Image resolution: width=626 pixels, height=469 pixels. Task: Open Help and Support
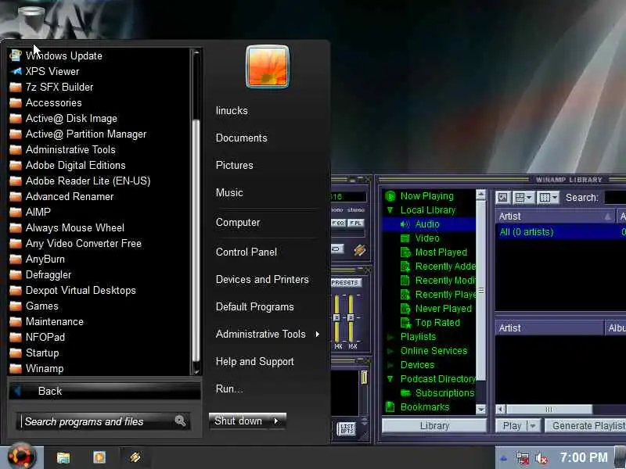(255, 362)
